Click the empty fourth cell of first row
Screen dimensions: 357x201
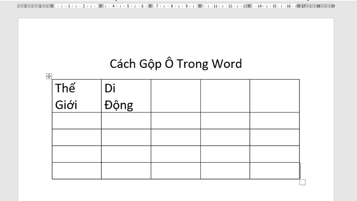click(225, 96)
